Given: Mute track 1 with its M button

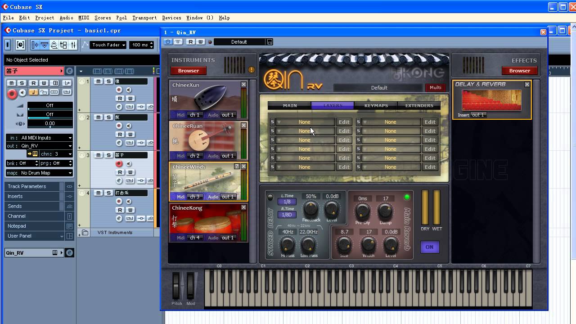Looking at the screenshot, I should (x=99, y=81).
